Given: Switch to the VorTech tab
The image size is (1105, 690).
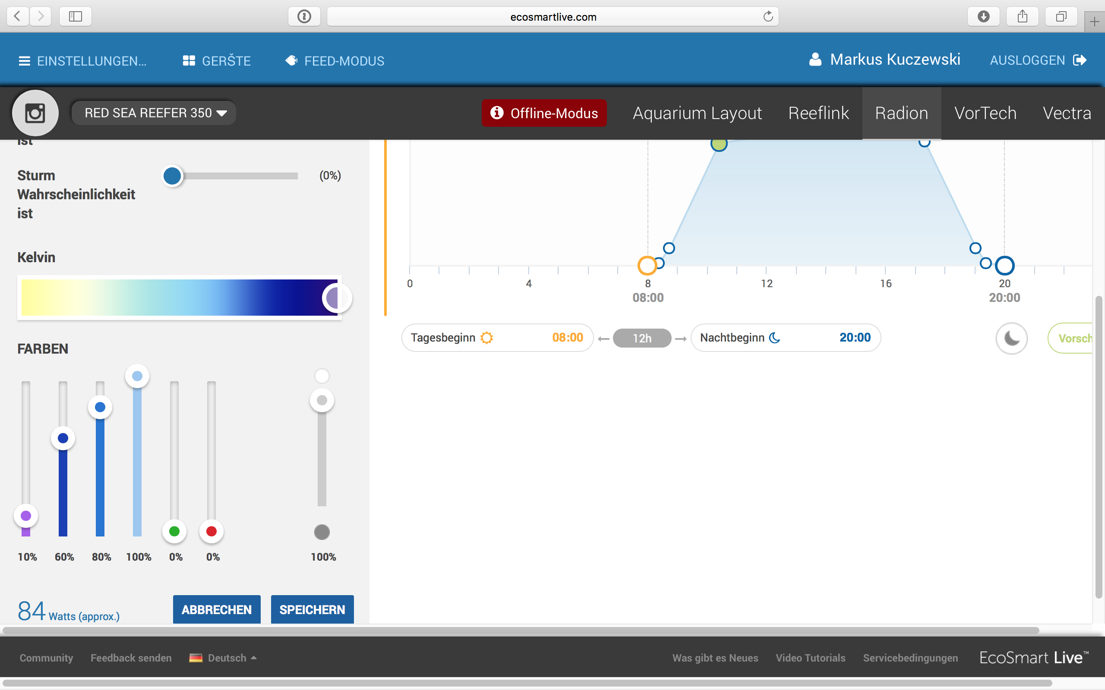Looking at the screenshot, I should tap(985, 113).
